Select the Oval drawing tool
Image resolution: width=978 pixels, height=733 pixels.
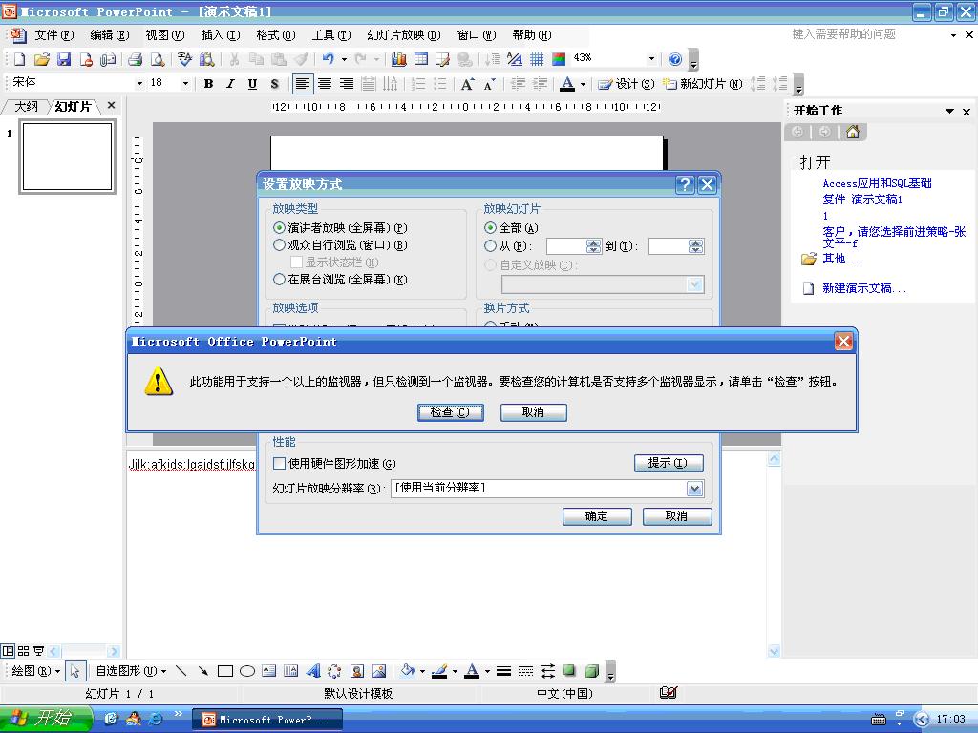point(247,671)
